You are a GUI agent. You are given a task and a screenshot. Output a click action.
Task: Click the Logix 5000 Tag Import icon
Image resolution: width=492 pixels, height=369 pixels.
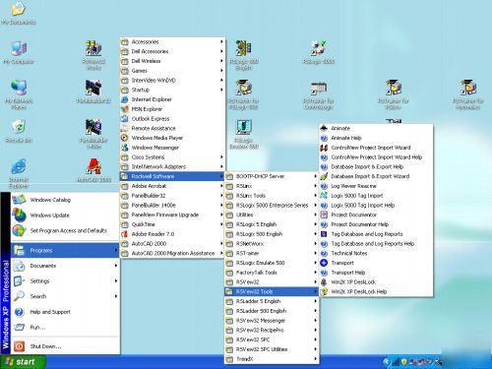(x=324, y=196)
